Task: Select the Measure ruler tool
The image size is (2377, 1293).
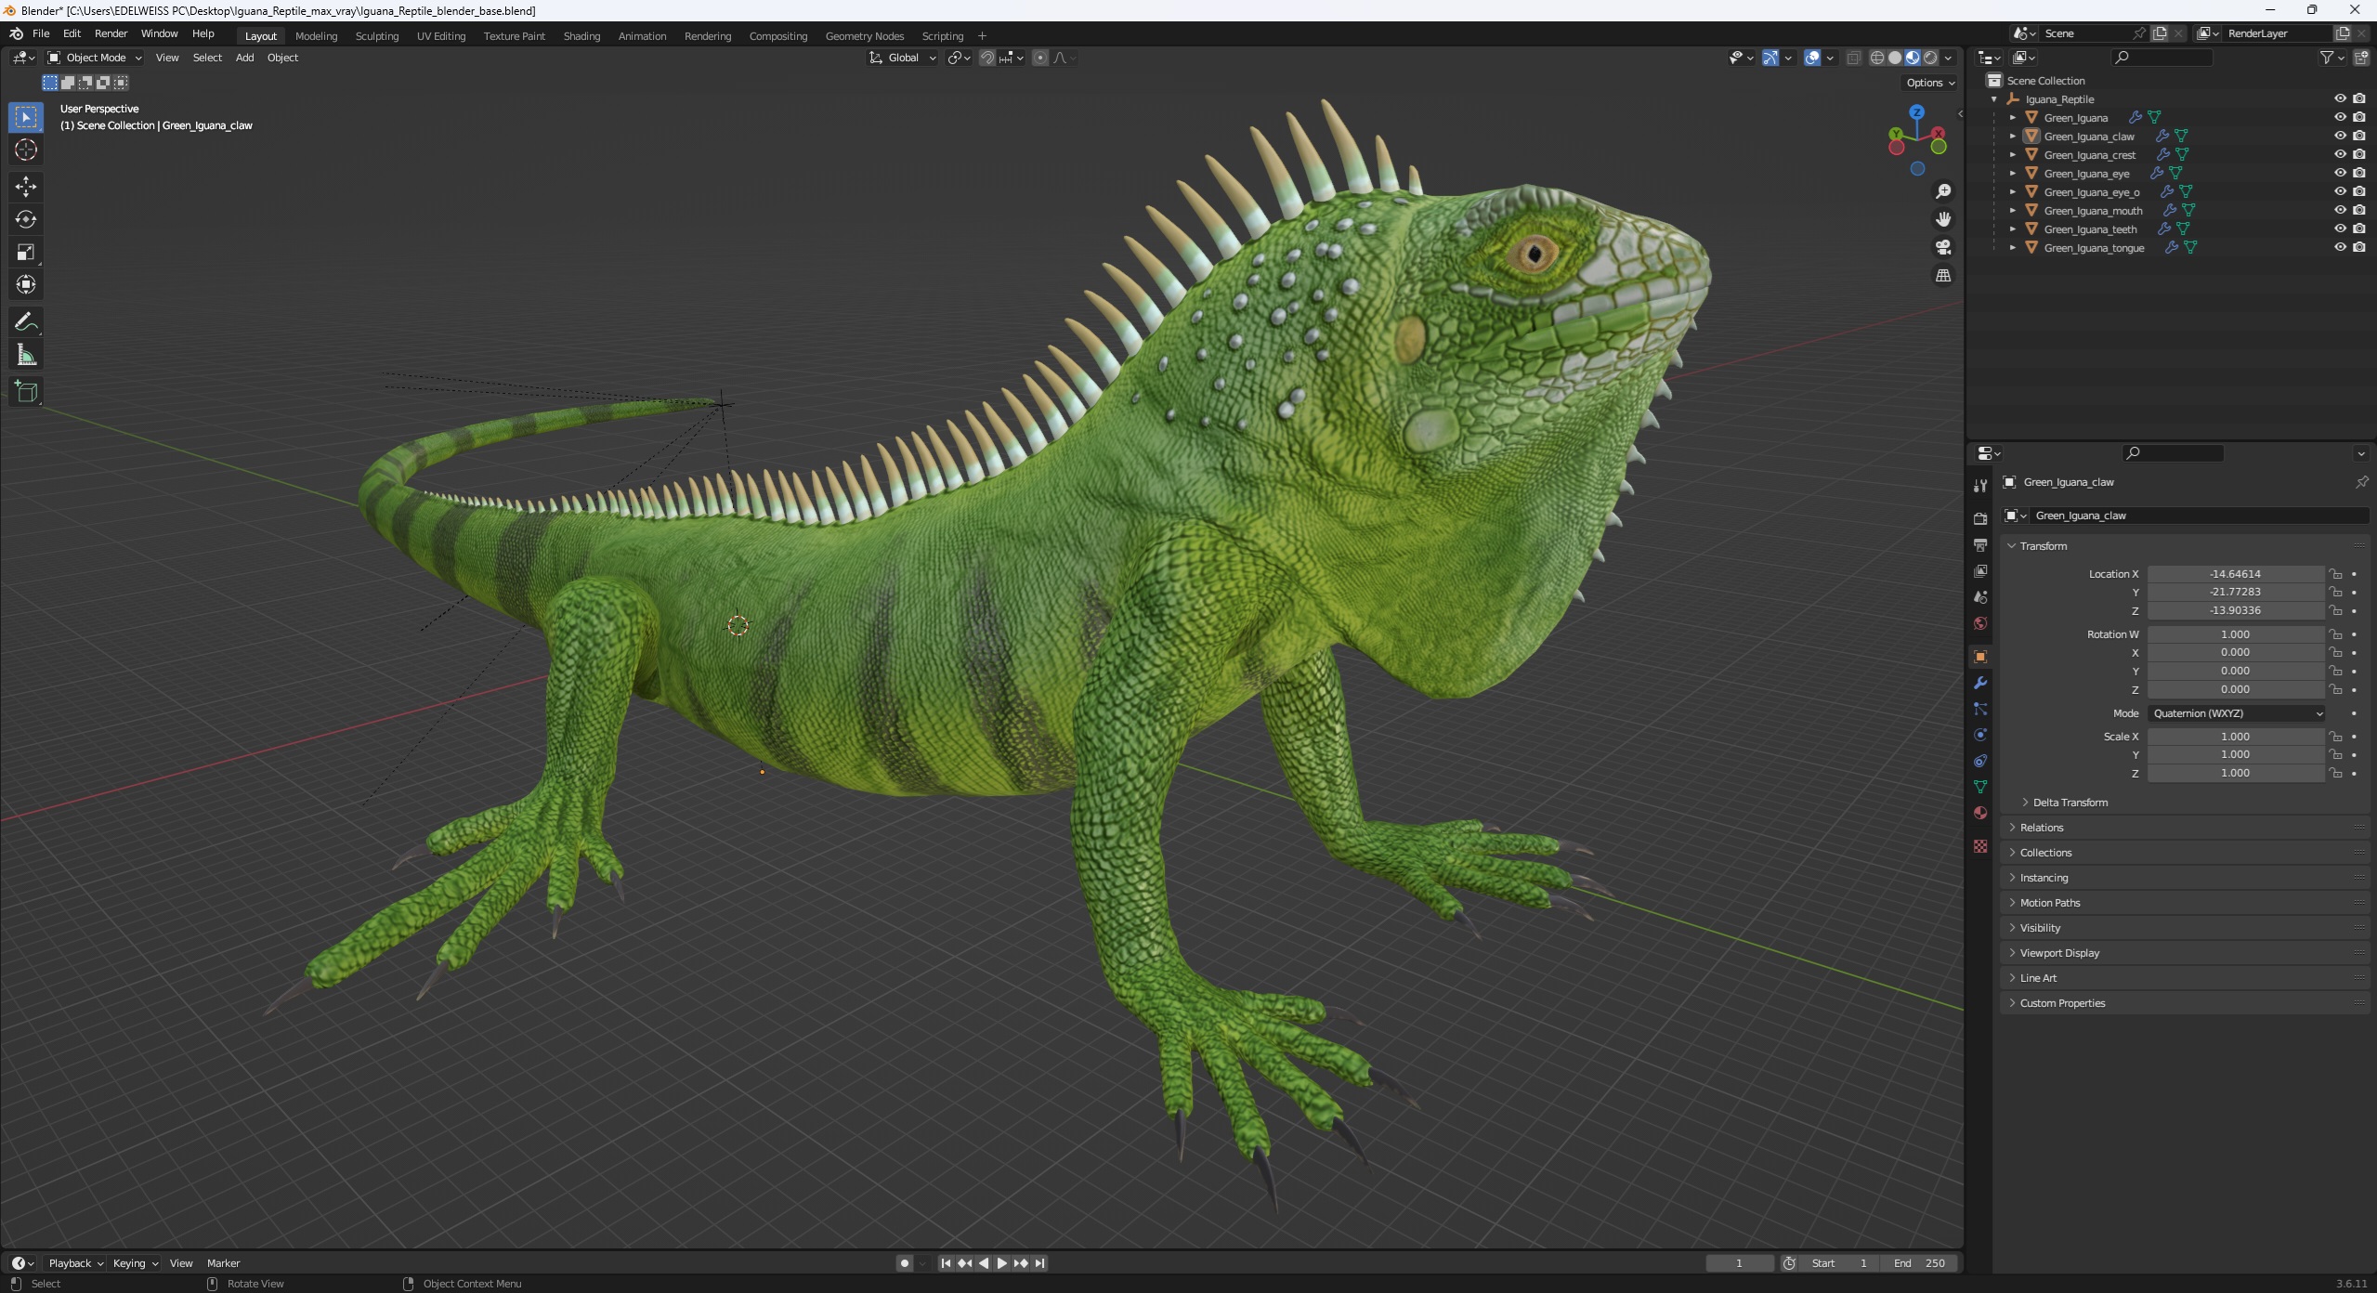Action: point(26,355)
